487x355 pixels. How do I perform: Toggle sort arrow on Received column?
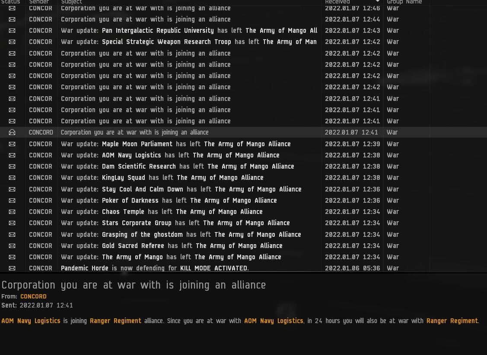pyautogui.click(x=378, y=1)
